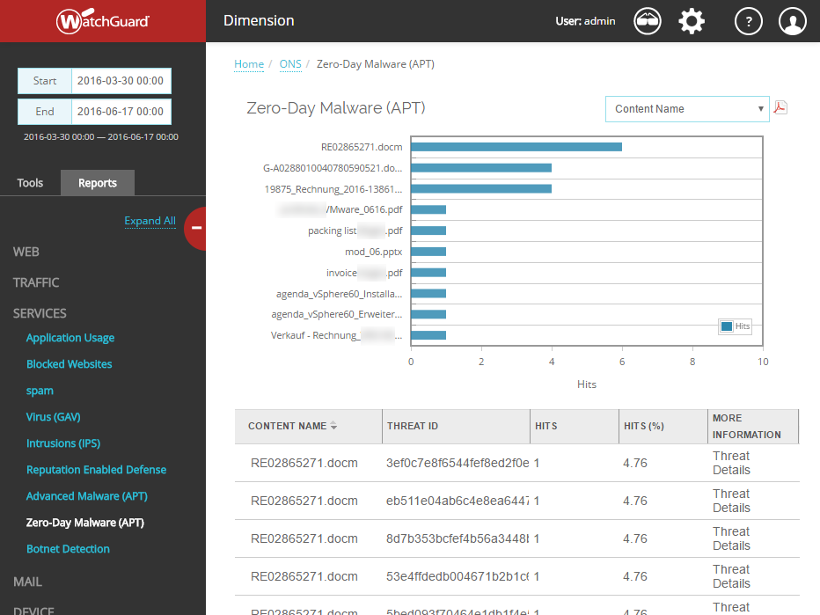Switch to the Reports tab
The image size is (820, 615).
point(98,183)
